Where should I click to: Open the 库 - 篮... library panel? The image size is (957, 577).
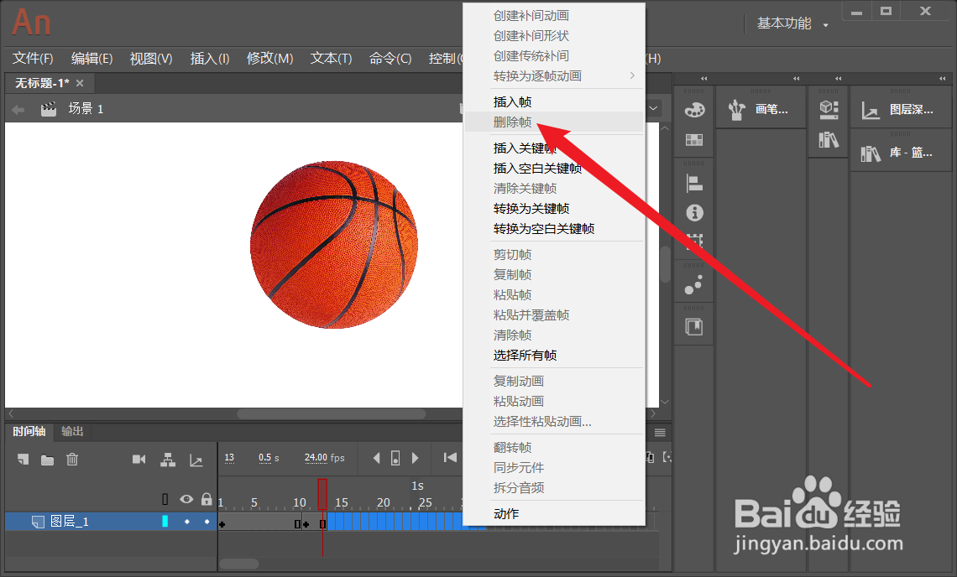[897, 153]
